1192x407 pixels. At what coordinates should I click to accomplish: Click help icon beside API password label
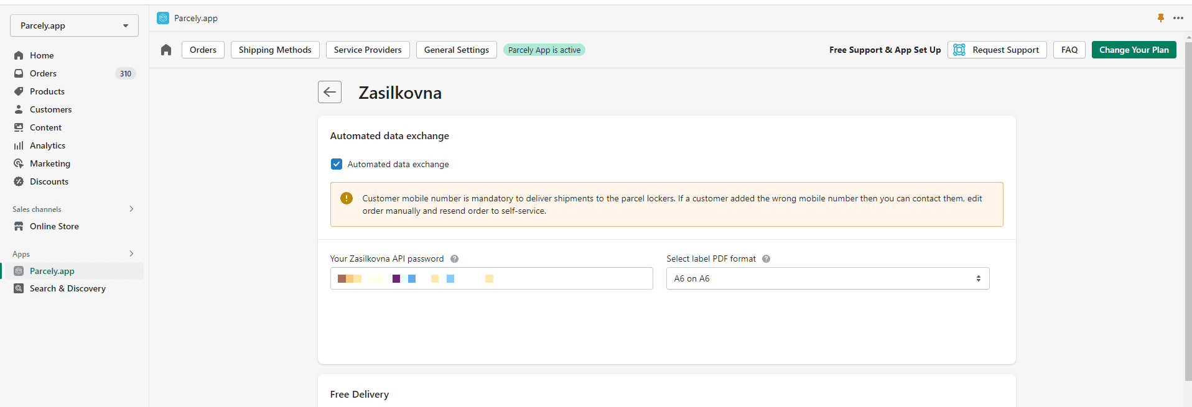click(x=454, y=259)
